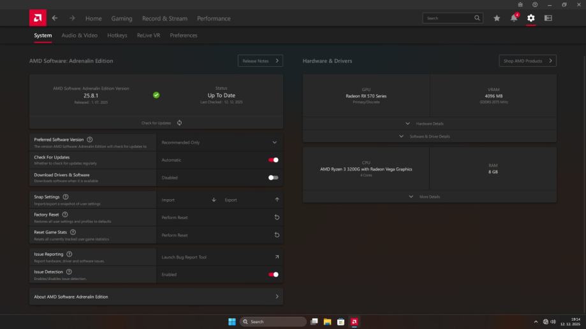Viewport: 586px width, 329px height.
Task: Open the sidebar panel layout icon
Action: pos(548,18)
